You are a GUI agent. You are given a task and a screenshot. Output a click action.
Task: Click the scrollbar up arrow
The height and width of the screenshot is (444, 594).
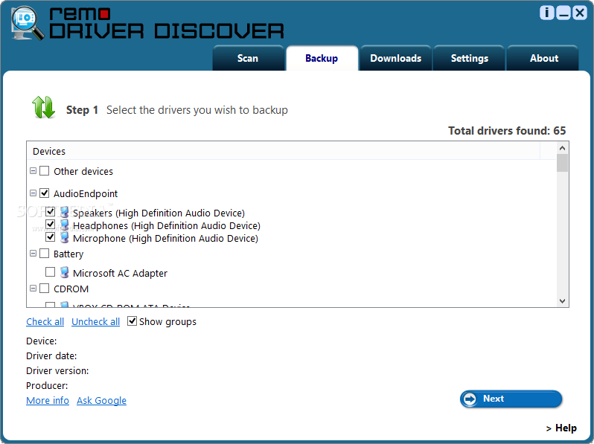pyautogui.click(x=562, y=148)
